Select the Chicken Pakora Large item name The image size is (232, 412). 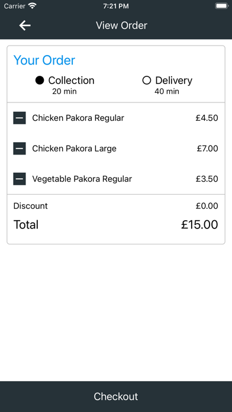pos(74,149)
